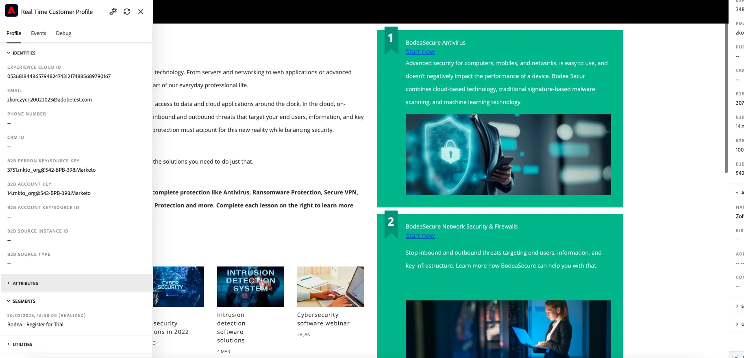
Task: Click the Bodea - Register for Trial segment
Action: coord(35,325)
